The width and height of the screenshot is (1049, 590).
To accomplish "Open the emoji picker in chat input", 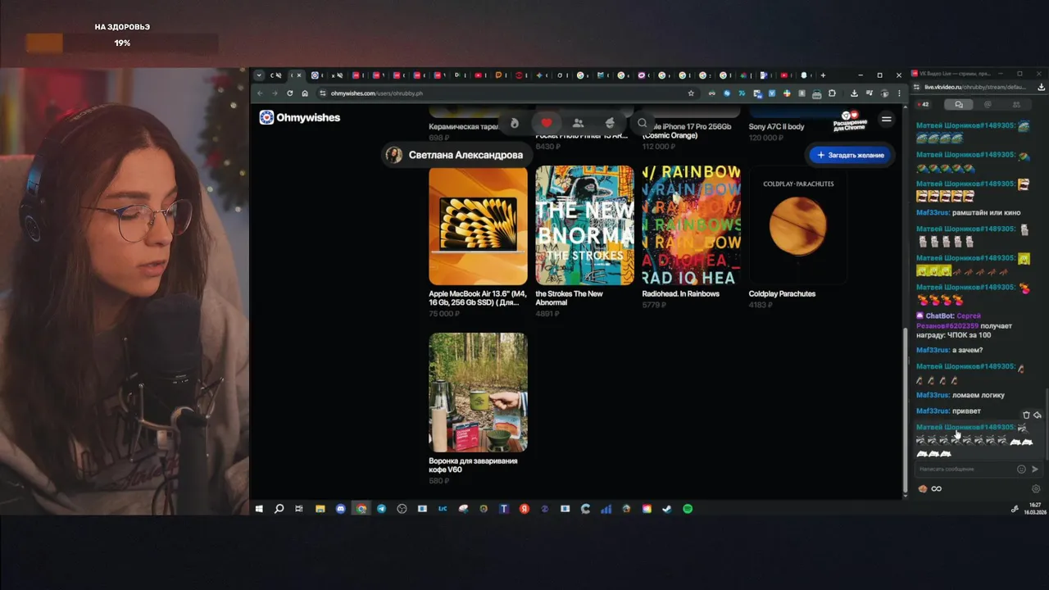I will tap(1021, 470).
